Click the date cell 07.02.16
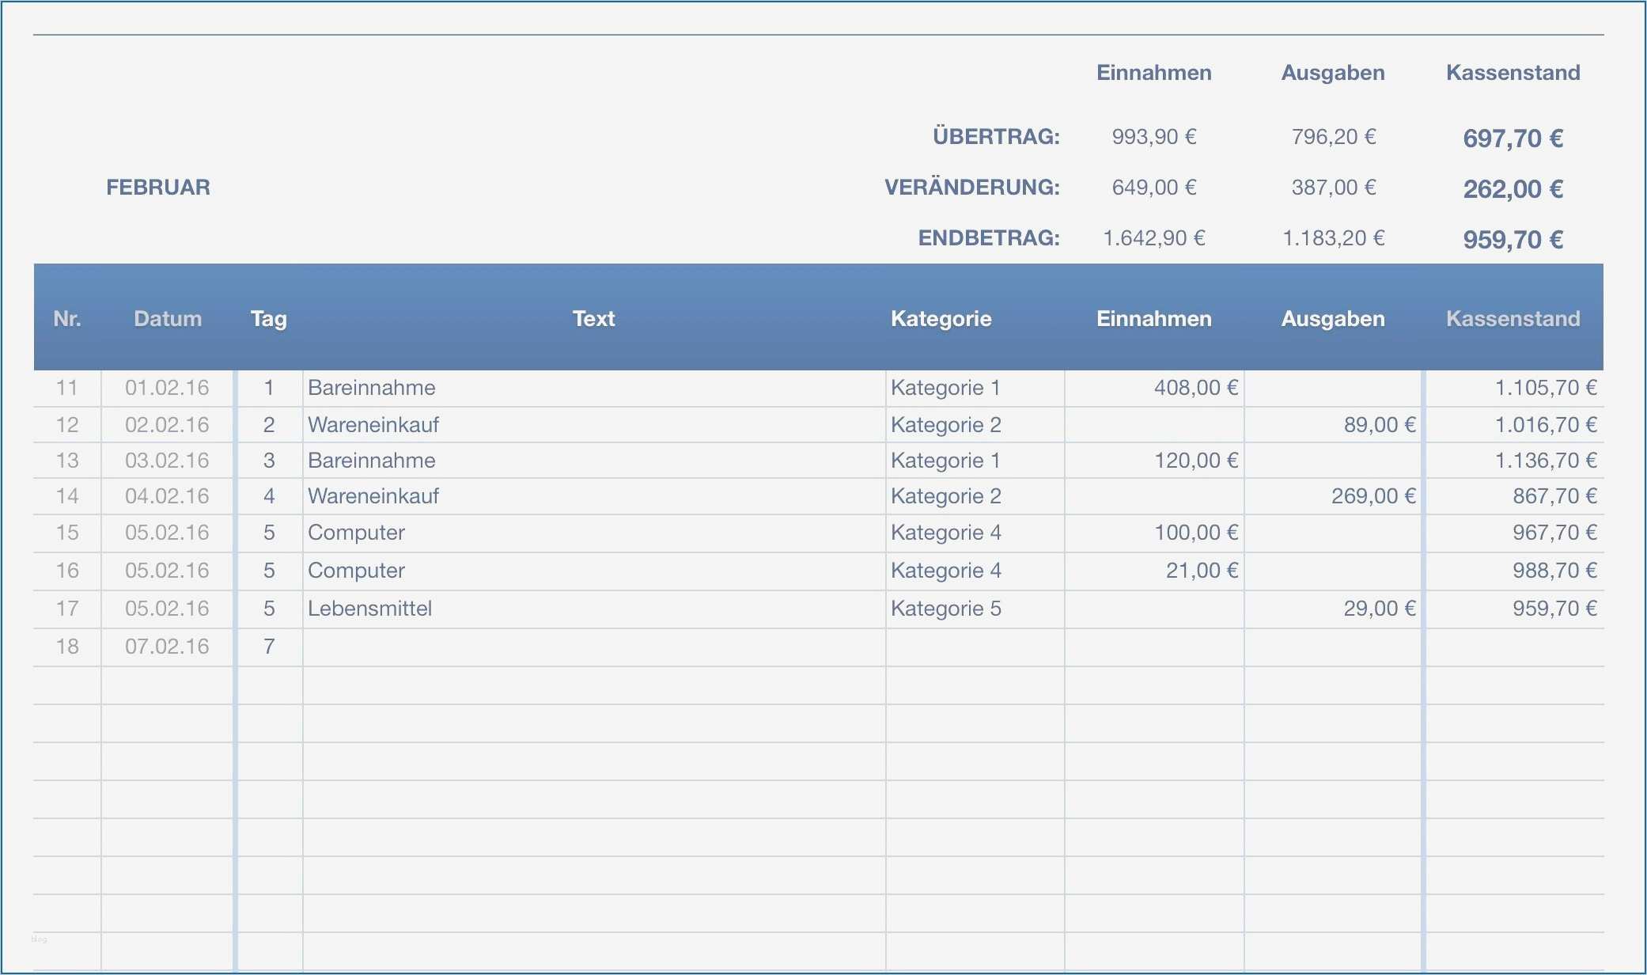The width and height of the screenshot is (1647, 975). point(167,647)
